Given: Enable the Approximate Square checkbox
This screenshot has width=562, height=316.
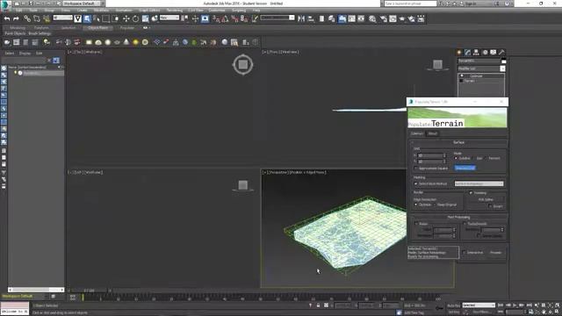Looking at the screenshot, I should [416, 168].
